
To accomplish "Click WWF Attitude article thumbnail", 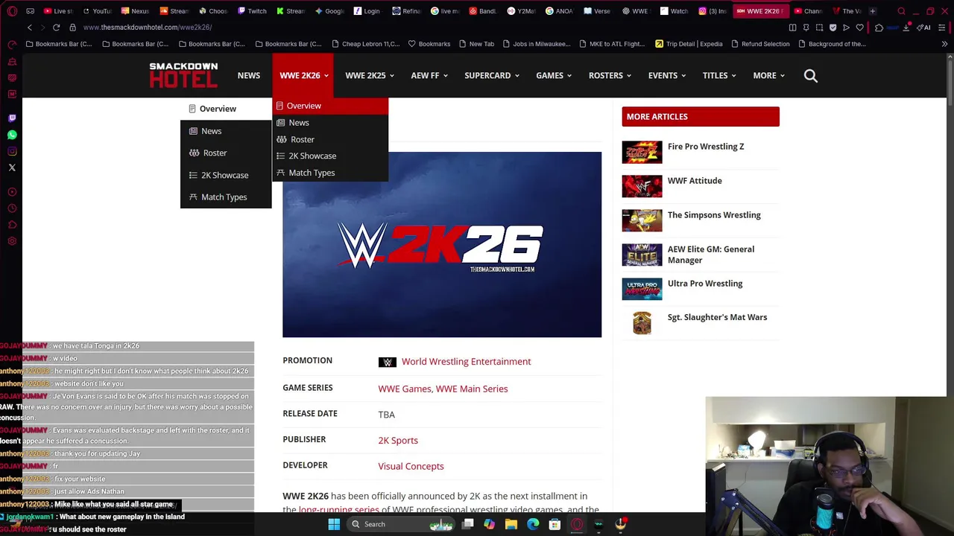I will [642, 186].
